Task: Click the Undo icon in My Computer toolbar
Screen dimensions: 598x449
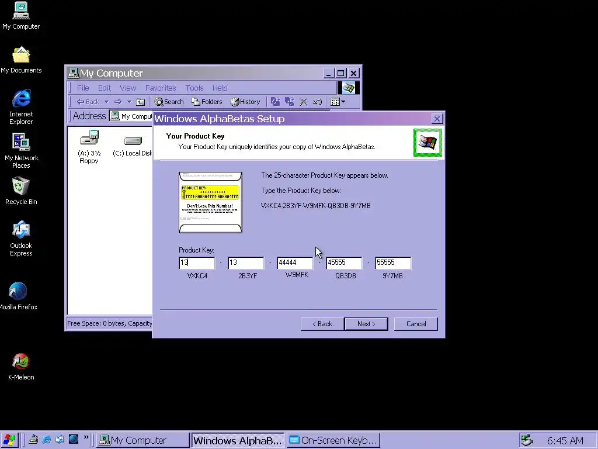Action: [x=317, y=102]
